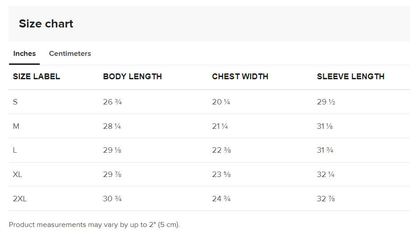Select the S size row label
Viewport: 410px width, 245px height.
(x=15, y=102)
